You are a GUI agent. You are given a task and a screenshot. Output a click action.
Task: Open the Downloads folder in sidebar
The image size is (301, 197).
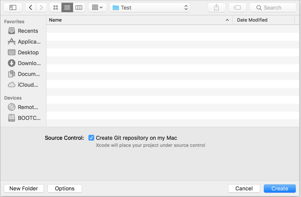(24, 63)
